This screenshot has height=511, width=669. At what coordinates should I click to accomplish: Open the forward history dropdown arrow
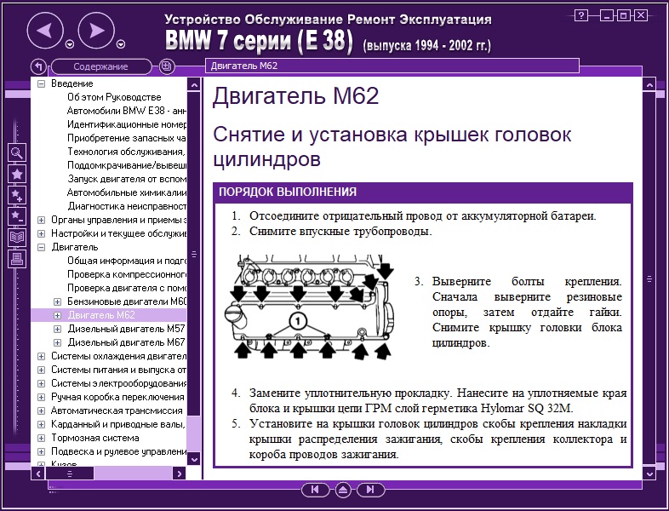[121, 44]
